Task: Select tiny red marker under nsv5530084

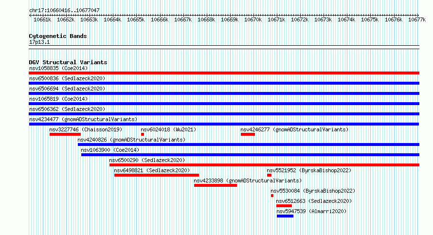Action: tap(272, 196)
